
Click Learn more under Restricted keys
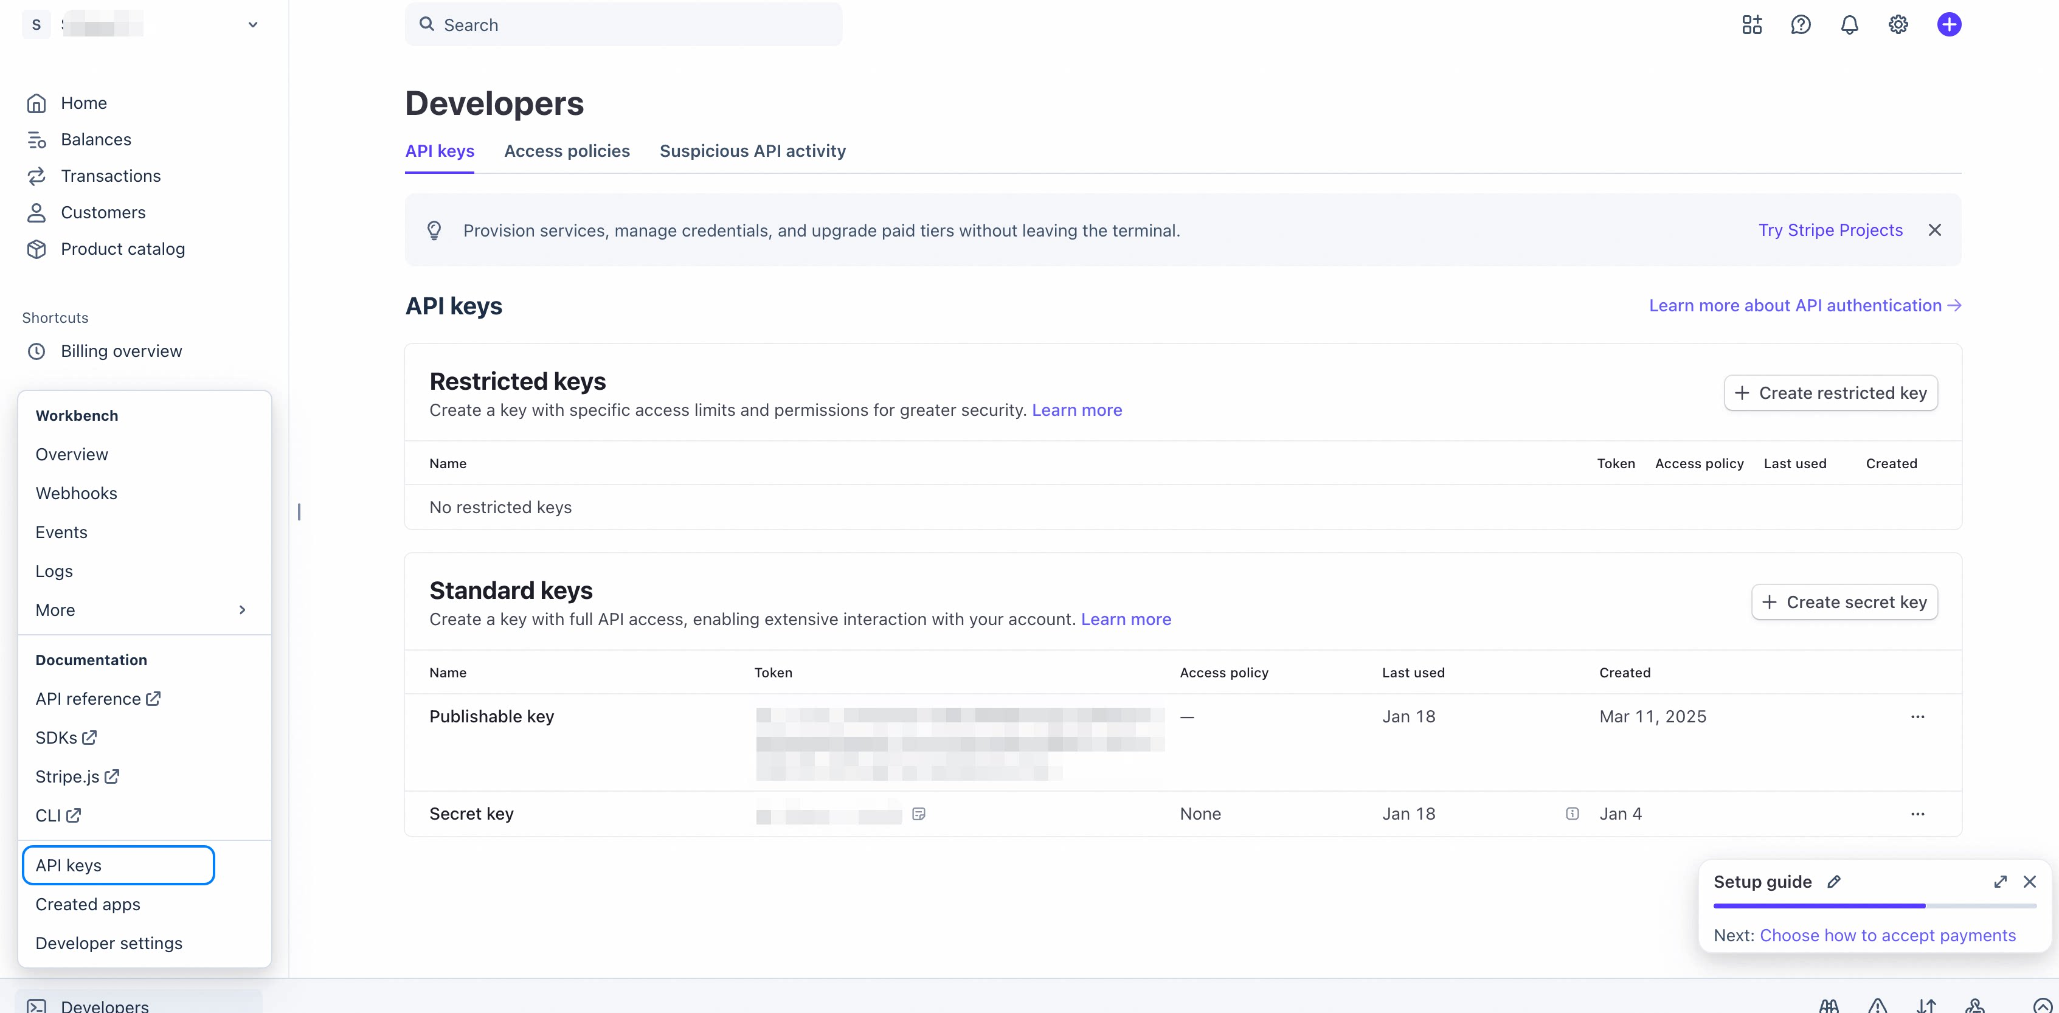[x=1077, y=410]
